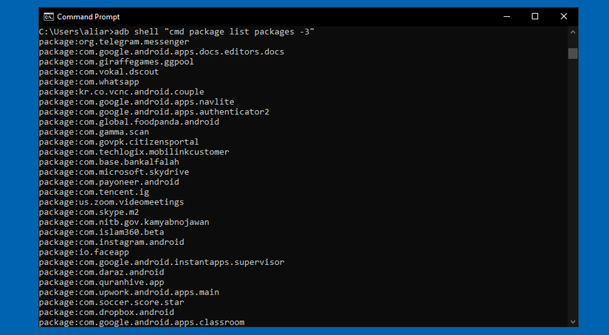
Task: Click the com.payoneer.android package line
Action: (x=109, y=182)
